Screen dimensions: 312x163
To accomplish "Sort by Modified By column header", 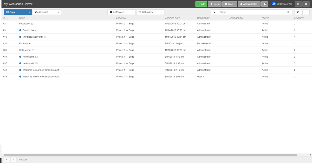I will click(x=203, y=18).
